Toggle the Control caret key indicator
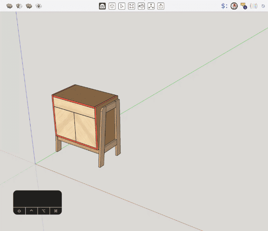 pyautogui.click(x=31, y=211)
